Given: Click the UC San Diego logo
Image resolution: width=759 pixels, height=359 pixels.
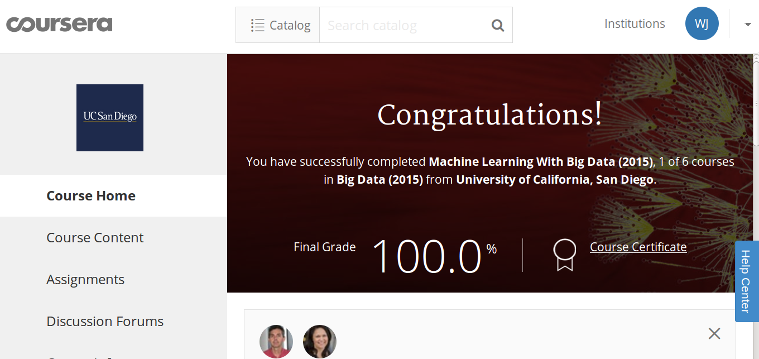Looking at the screenshot, I should [x=109, y=118].
